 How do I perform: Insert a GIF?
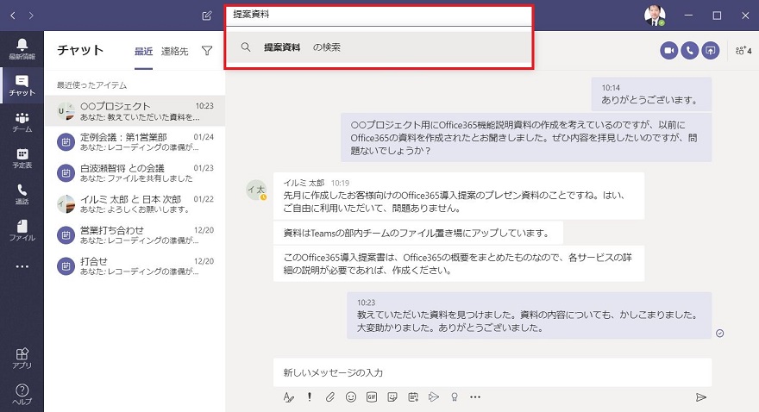[371, 397]
